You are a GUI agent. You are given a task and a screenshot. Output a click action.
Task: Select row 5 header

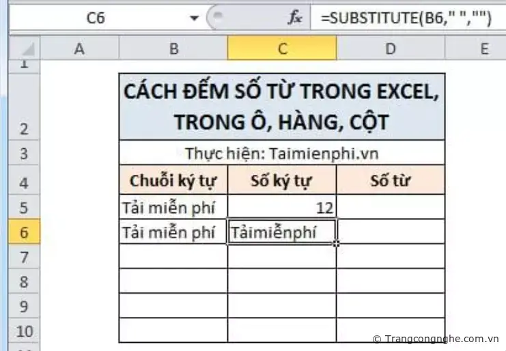(25, 207)
